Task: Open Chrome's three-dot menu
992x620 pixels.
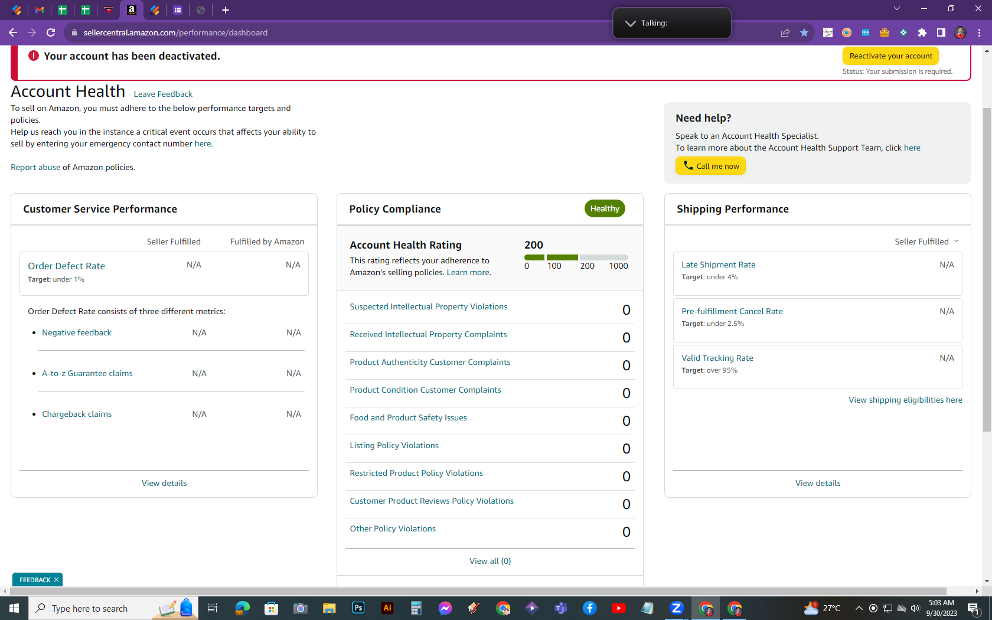Action: (979, 32)
